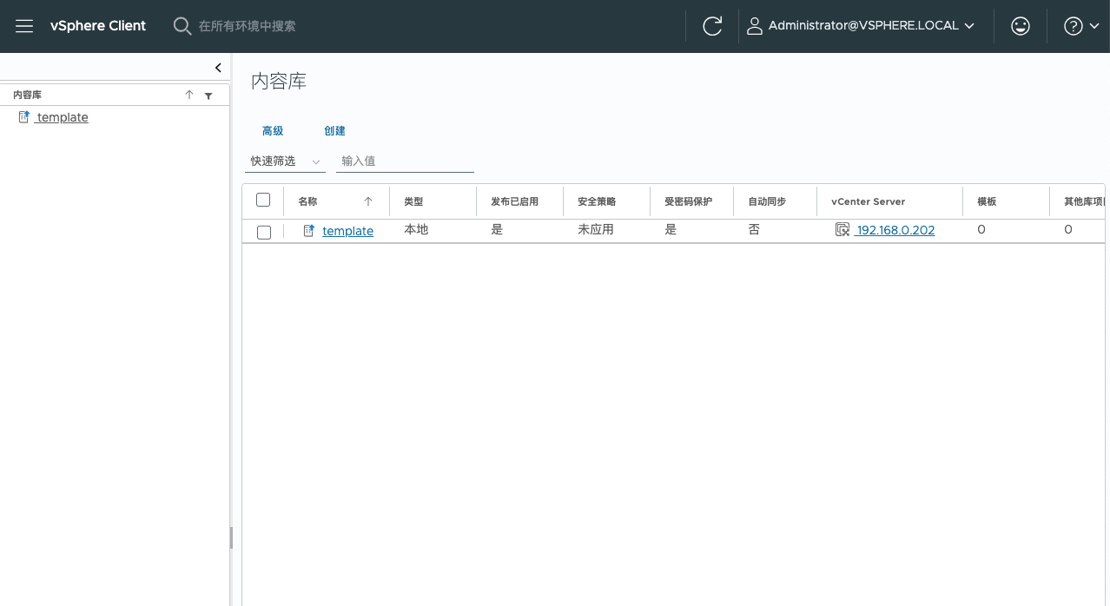
Task: Click the user account avatar icon
Action: tap(754, 26)
